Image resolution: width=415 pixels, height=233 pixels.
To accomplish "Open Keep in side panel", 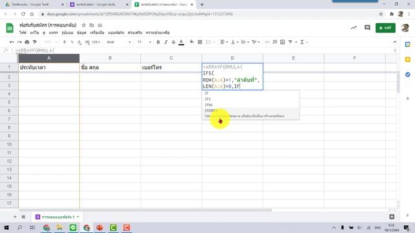I will (x=408, y=60).
